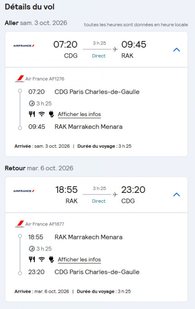Viewport: 195px width, 309px height.
Task: Collapse the outbound flight details chevron
Action: (x=177, y=49)
